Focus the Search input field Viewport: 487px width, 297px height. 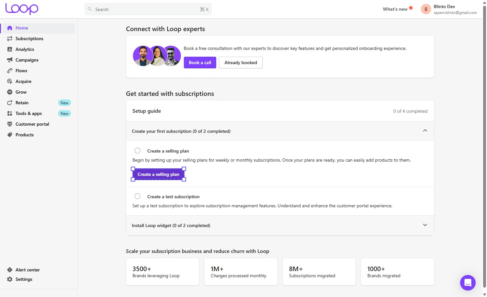coord(148,9)
